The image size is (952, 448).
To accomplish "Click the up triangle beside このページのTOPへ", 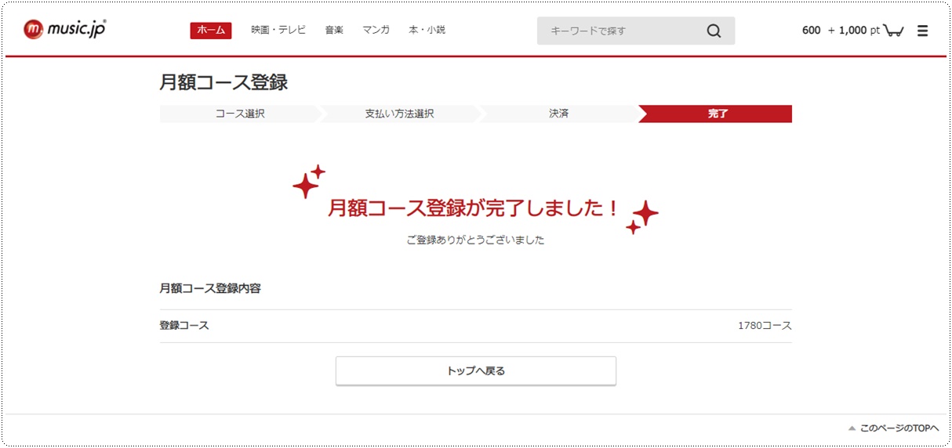I will [x=852, y=428].
